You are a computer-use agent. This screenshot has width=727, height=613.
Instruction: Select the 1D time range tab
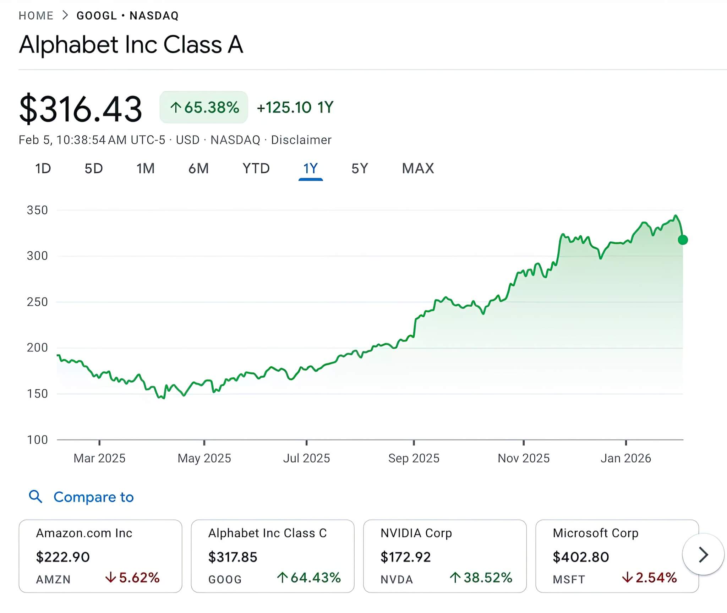click(43, 168)
